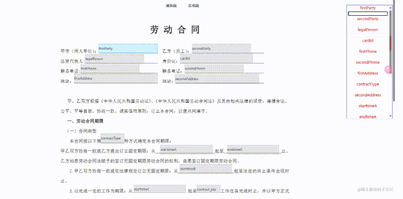Viewport: 403px width, 199px height.
Task: Select secondPhone in the side field list
Action: (367, 62)
